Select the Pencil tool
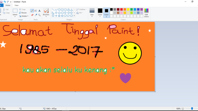Viewport: 198px width, 111px height. point(32,11)
